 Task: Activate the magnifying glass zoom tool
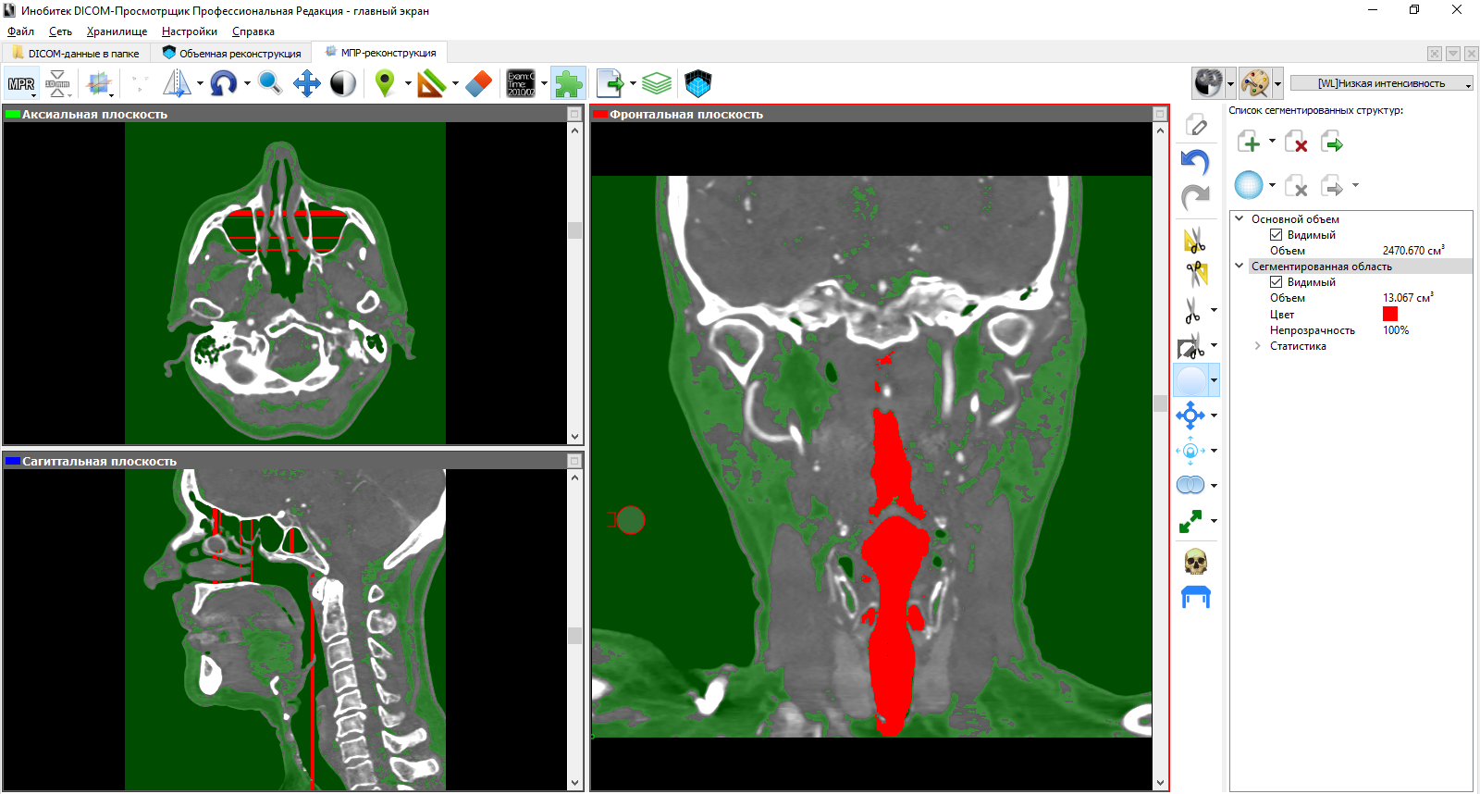[270, 84]
